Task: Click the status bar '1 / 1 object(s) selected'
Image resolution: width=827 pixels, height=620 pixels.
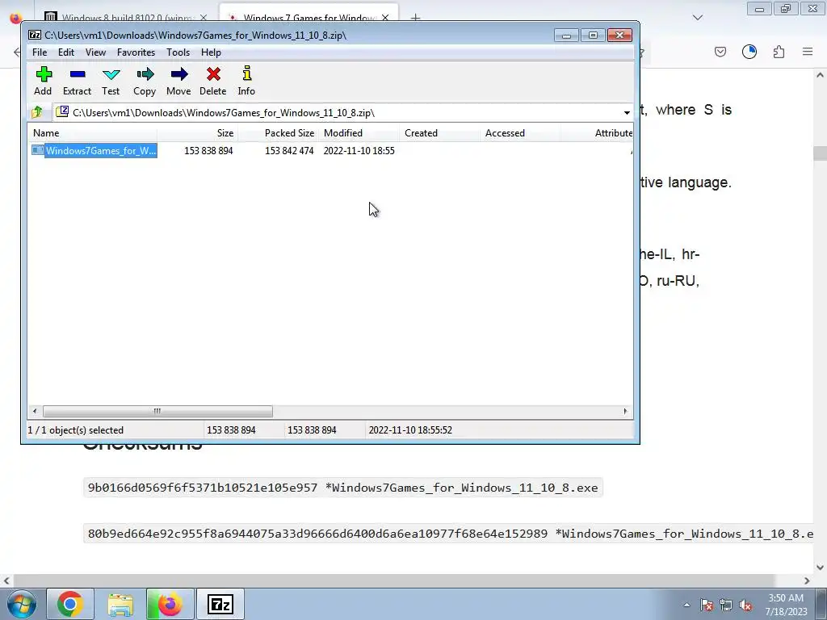Action: click(x=75, y=430)
